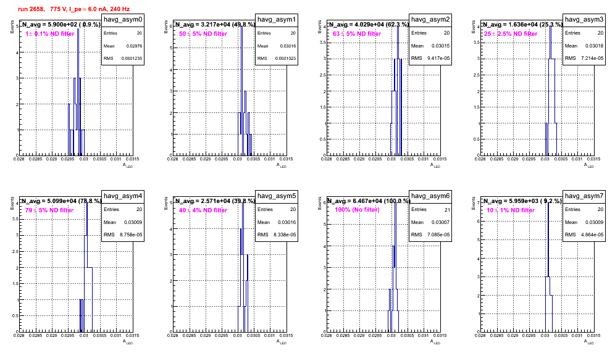Click the red run 2658 header text

(73, 9)
